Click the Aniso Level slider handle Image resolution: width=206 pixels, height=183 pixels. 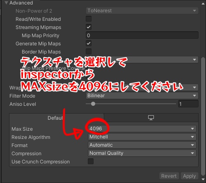93,104
